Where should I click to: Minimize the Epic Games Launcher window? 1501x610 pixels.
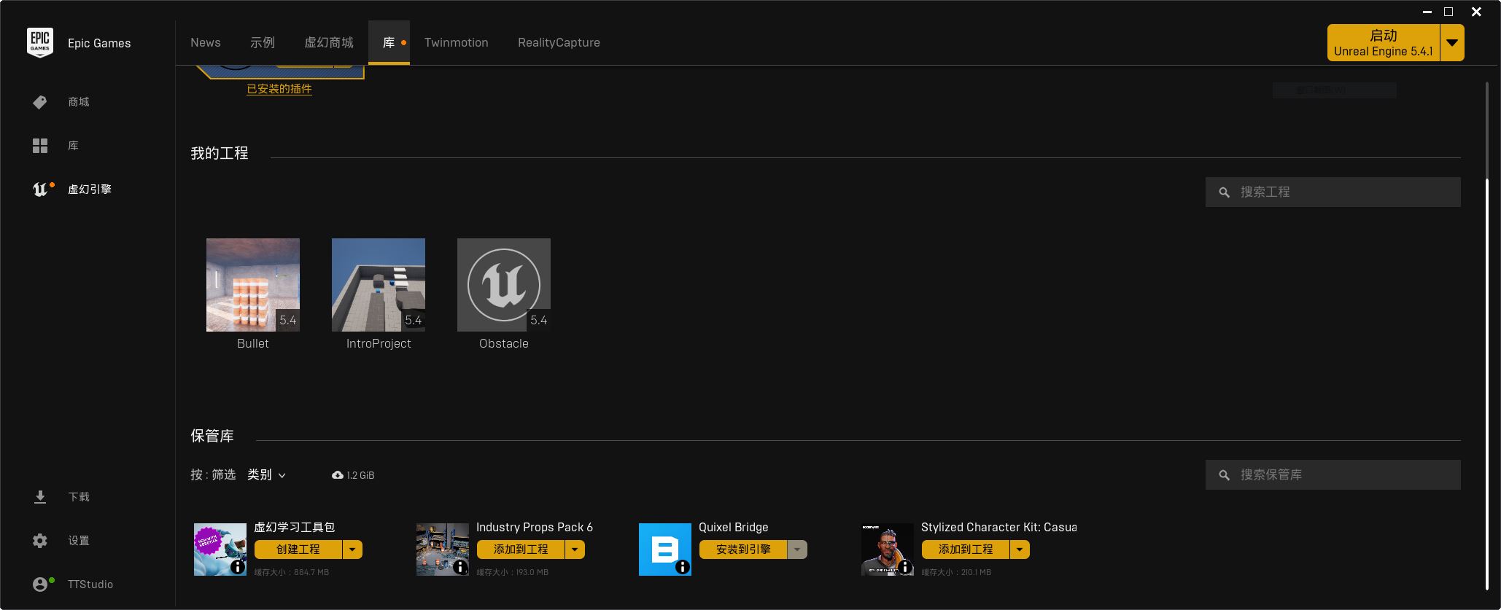click(1427, 12)
